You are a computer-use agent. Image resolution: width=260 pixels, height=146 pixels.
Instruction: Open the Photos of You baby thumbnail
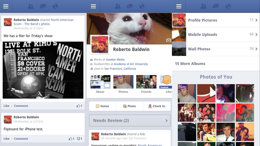(x=226, y=93)
